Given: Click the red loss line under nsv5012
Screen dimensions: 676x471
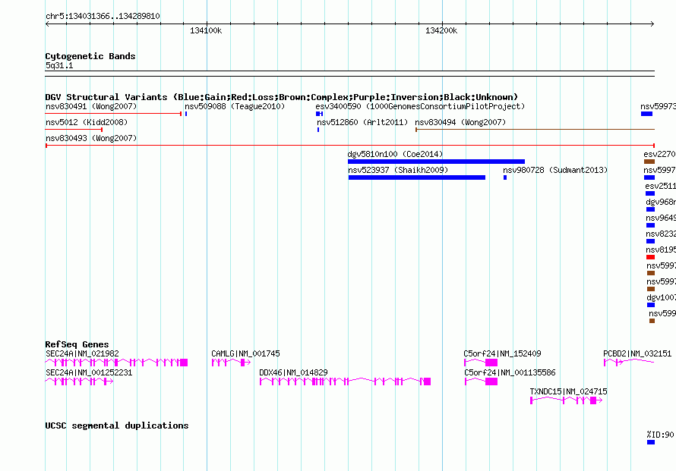Looking at the screenshot, I should (x=74, y=130).
